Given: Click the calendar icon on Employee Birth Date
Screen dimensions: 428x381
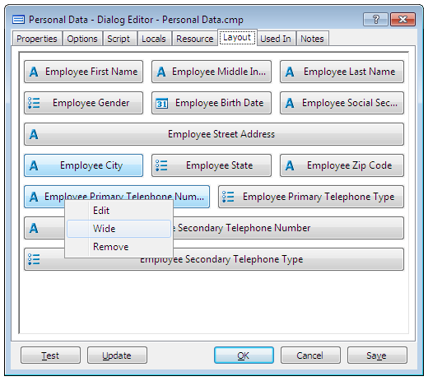Looking at the screenshot, I should (161, 104).
